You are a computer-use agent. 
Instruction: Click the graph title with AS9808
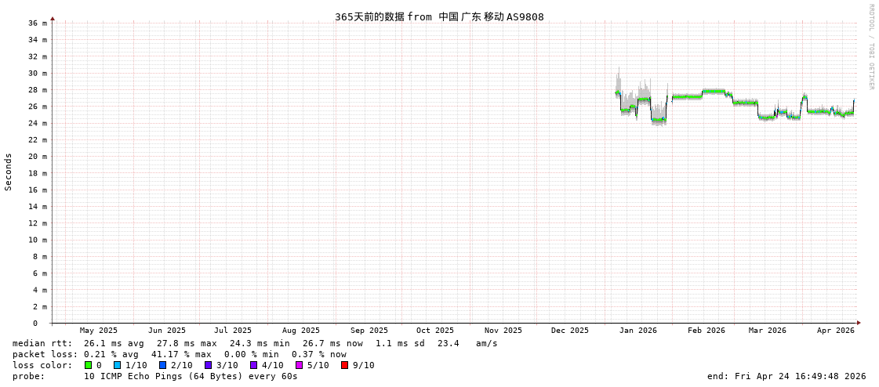tap(439, 16)
